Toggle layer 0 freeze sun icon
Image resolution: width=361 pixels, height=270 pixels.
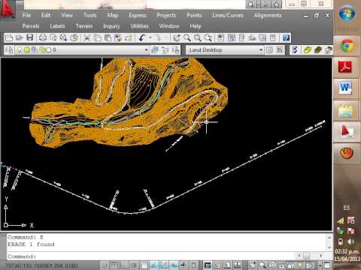[x=27, y=50]
